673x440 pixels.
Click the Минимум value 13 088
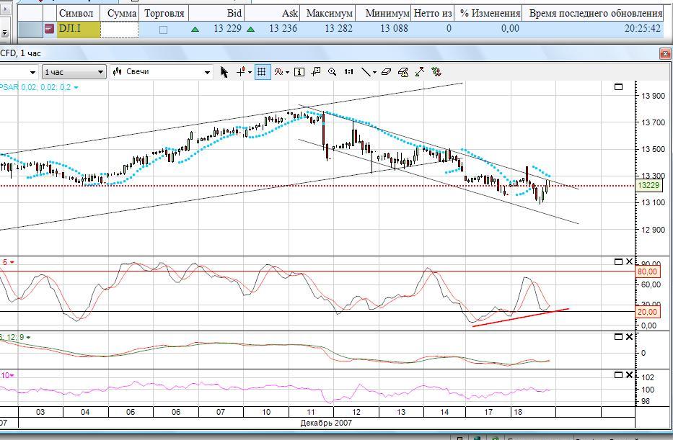point(394,29)
